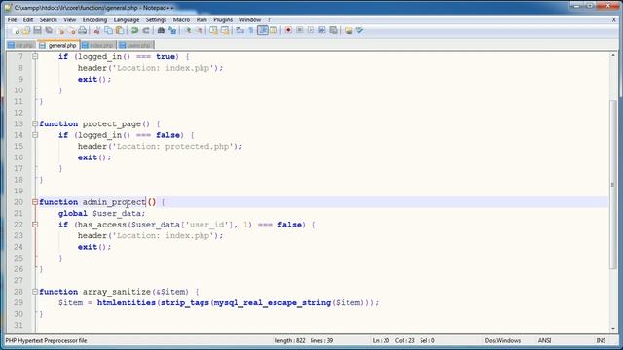The image size is (623, 350).
Task: Print the document via printer icon
Action: tap(82, 30)
